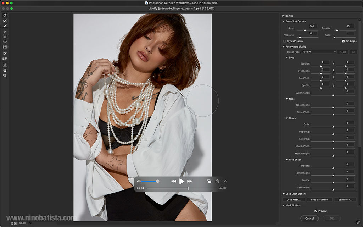Uncheck the Preview option

[315, 211]
